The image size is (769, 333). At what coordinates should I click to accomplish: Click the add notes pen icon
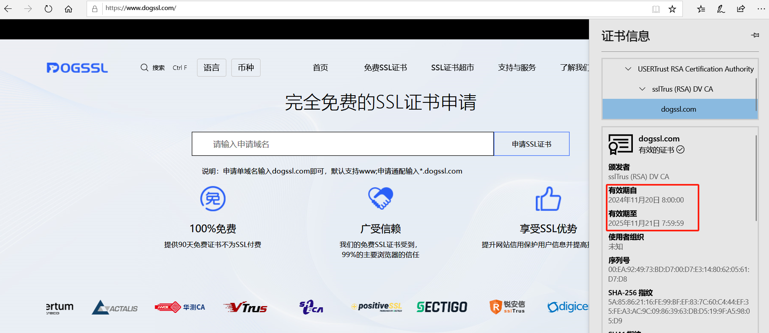click(721, 9)
